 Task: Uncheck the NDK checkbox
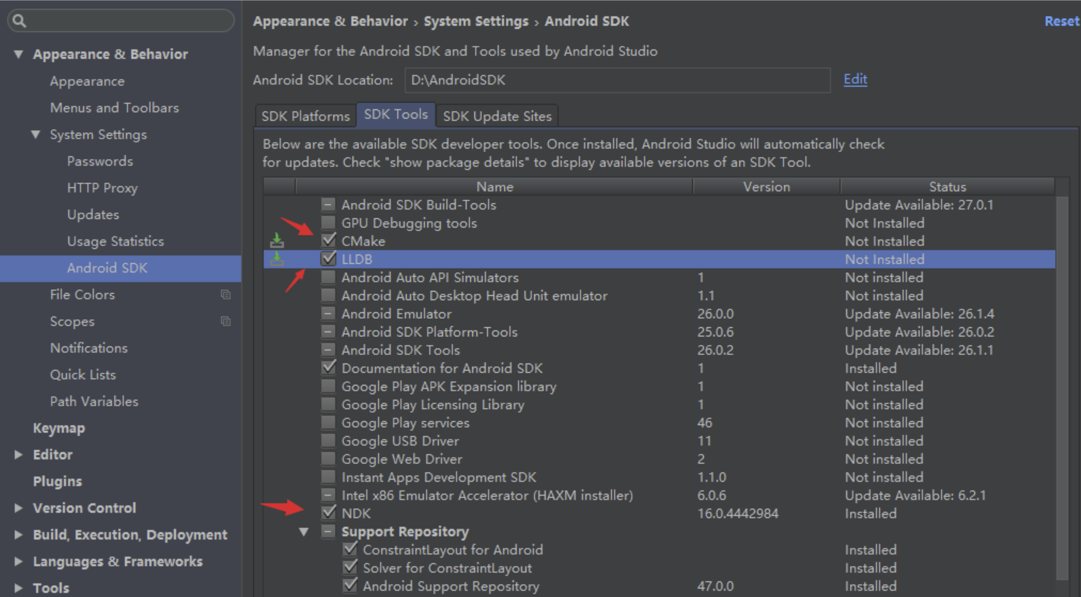(x=328, y=513)
